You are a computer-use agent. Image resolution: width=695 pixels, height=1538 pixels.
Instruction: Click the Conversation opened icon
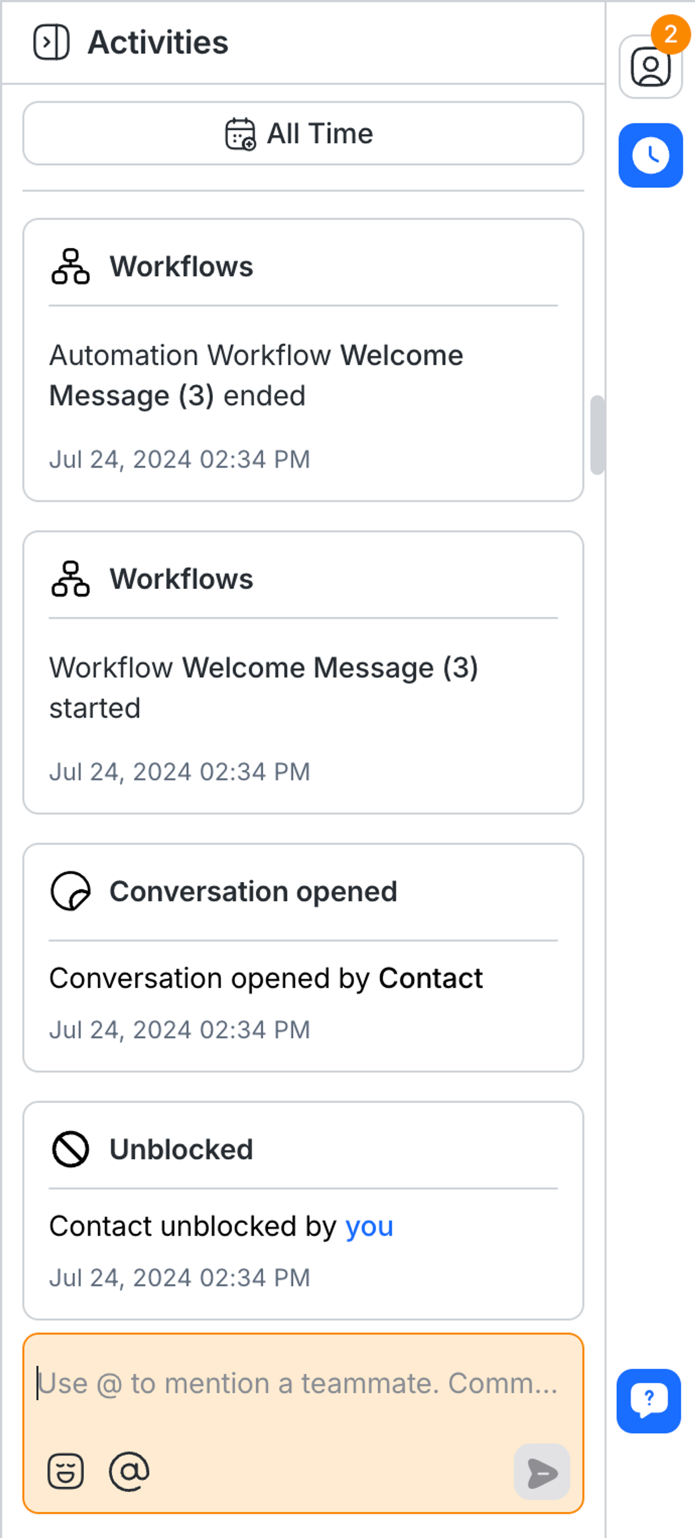71,891
